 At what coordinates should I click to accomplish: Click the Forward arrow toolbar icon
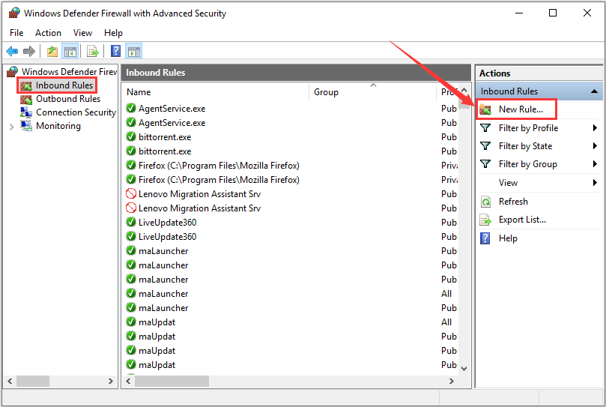click(29, 51)
